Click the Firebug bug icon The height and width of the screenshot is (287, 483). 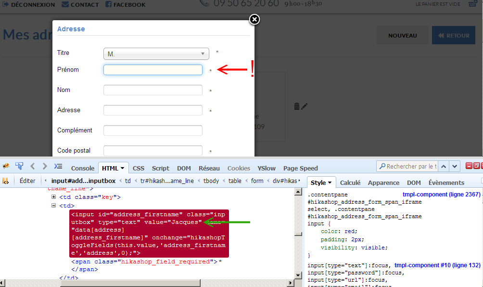point(6,166)
